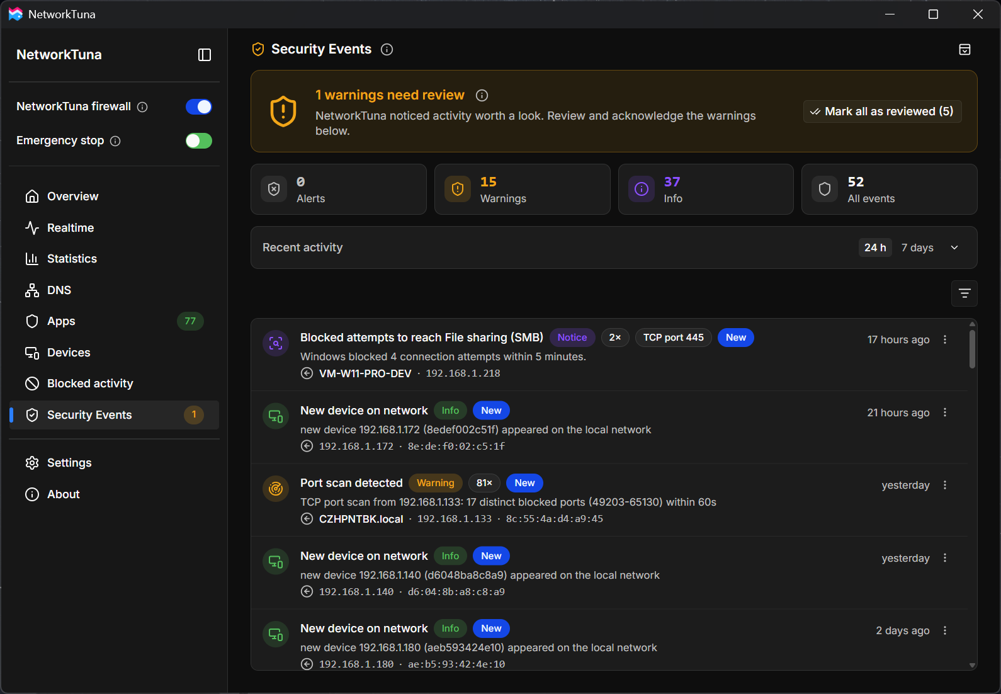Click inbound arrow icon beside VM-W11-PRO-DEV

pos(307,373)
